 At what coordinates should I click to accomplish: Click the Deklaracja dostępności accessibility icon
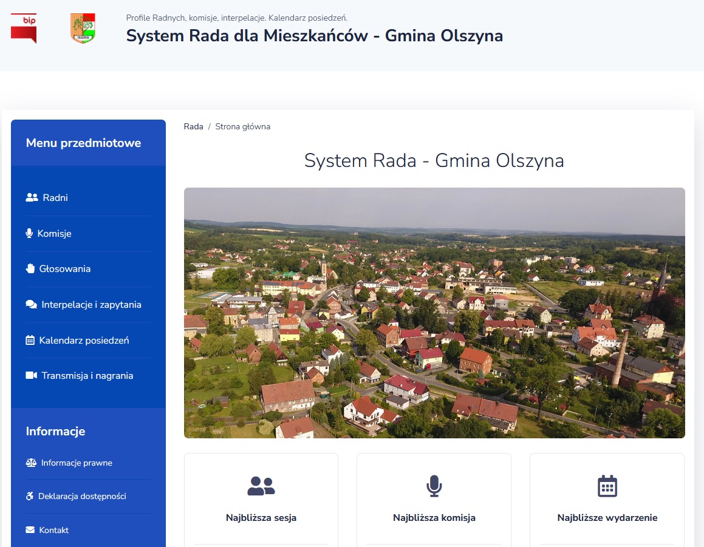tap(30, 496)
